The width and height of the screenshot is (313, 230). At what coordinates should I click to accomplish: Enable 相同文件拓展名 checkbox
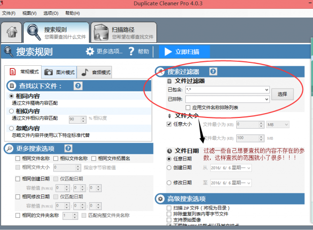pyautogui.click(x=93, y=158)
